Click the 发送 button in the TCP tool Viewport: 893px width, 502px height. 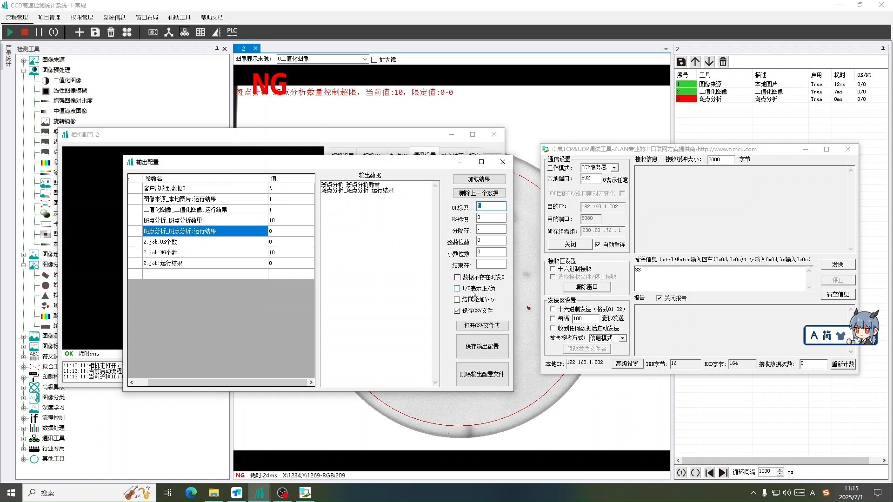tap(838, 265)
